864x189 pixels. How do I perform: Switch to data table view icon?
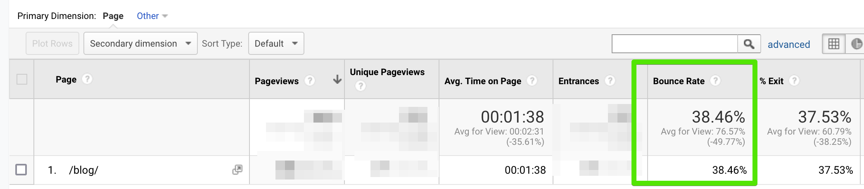(x=833, y=44)
